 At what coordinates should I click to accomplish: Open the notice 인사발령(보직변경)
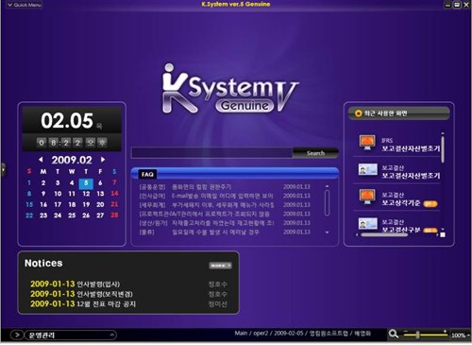[105, 294]
